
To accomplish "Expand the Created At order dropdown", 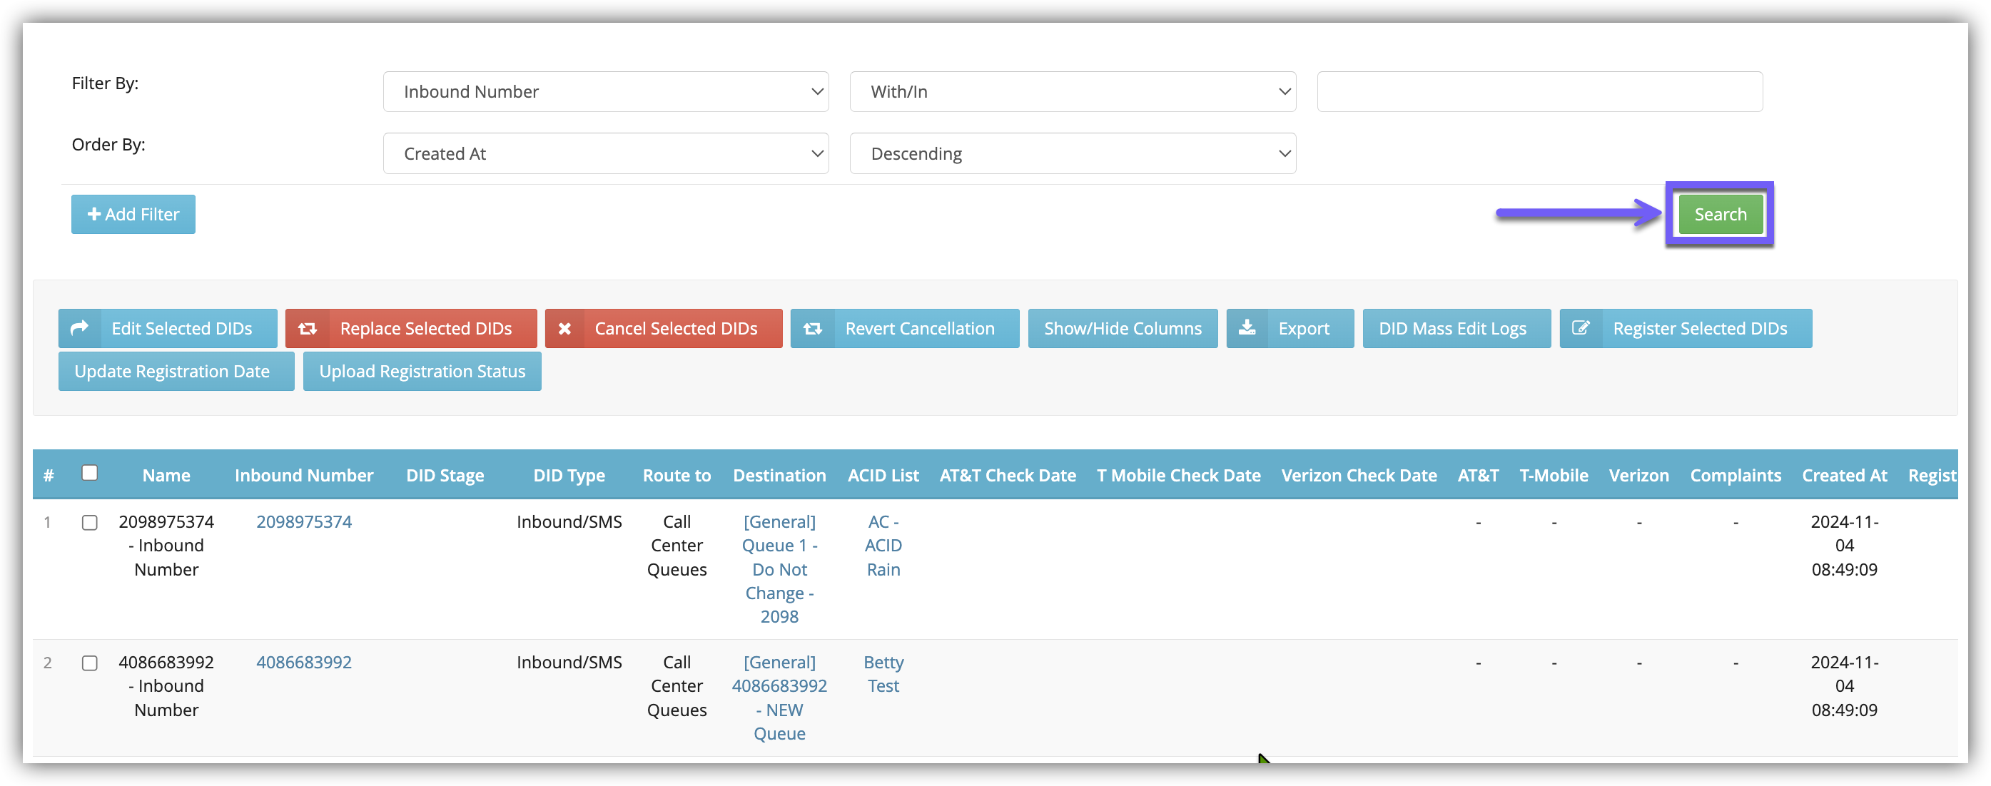I will (x=605, y=154).
